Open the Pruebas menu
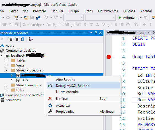Viewport: 155px width, 130px height. [129, 11]
